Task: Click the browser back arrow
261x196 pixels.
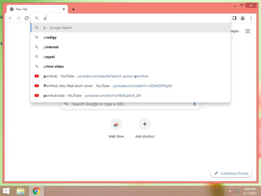Action: [10, 18]
